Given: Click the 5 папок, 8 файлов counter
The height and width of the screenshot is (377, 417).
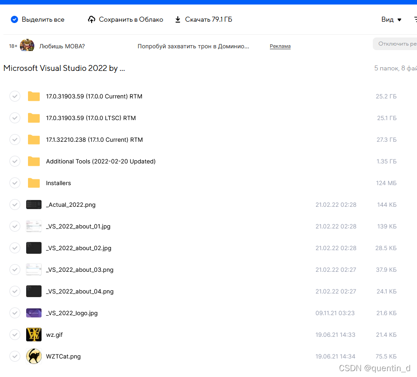Looking at the screenshot, I should coord(395,68).
